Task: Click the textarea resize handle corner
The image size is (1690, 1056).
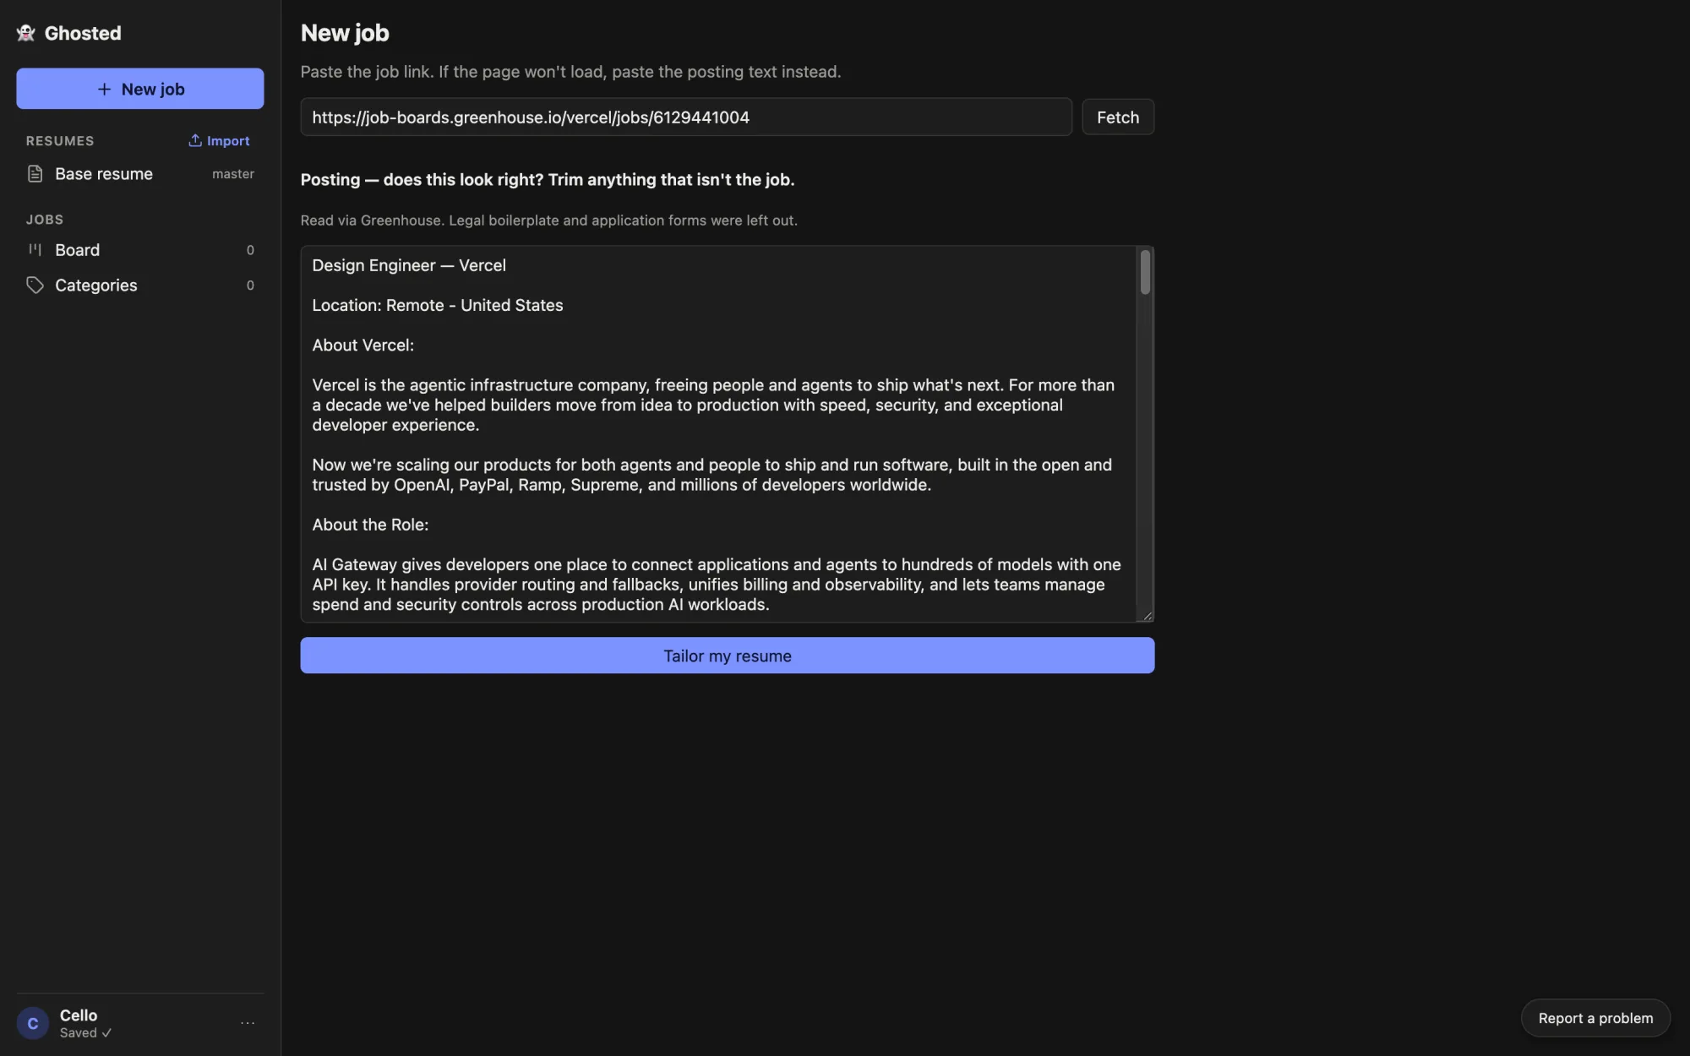Action: (1147, 615)
